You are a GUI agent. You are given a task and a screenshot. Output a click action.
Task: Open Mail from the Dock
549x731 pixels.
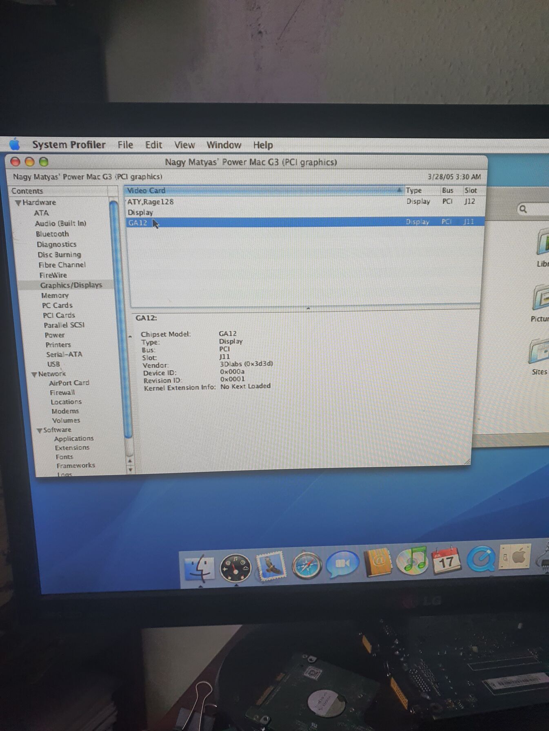pyautogui.click(x=271, y=566)
